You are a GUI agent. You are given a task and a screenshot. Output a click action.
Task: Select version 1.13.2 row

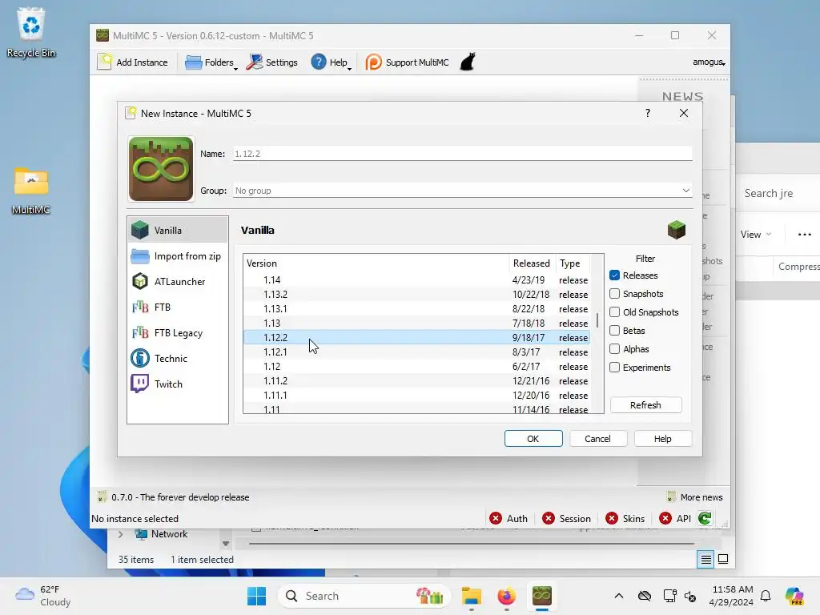[x=416, y=295]
